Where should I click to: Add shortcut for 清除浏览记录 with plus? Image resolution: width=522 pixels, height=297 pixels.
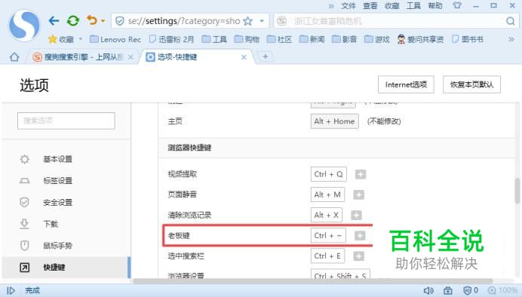tap(356, 216)
